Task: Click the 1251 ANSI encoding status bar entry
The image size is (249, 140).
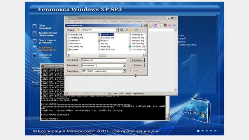Action: (132, 93)
